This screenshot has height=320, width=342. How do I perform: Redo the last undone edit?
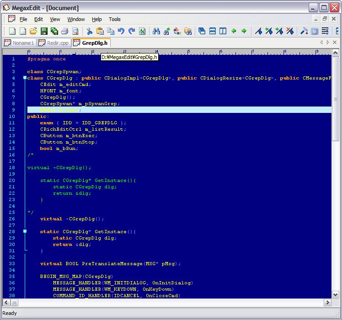pyautogui.click(x=132, y=31)
